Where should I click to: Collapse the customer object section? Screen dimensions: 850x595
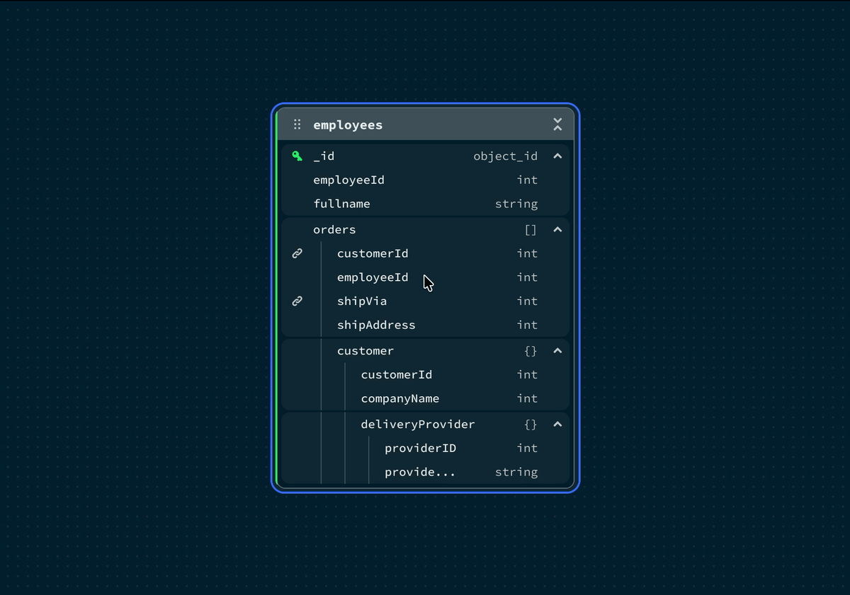pos(557,351)
